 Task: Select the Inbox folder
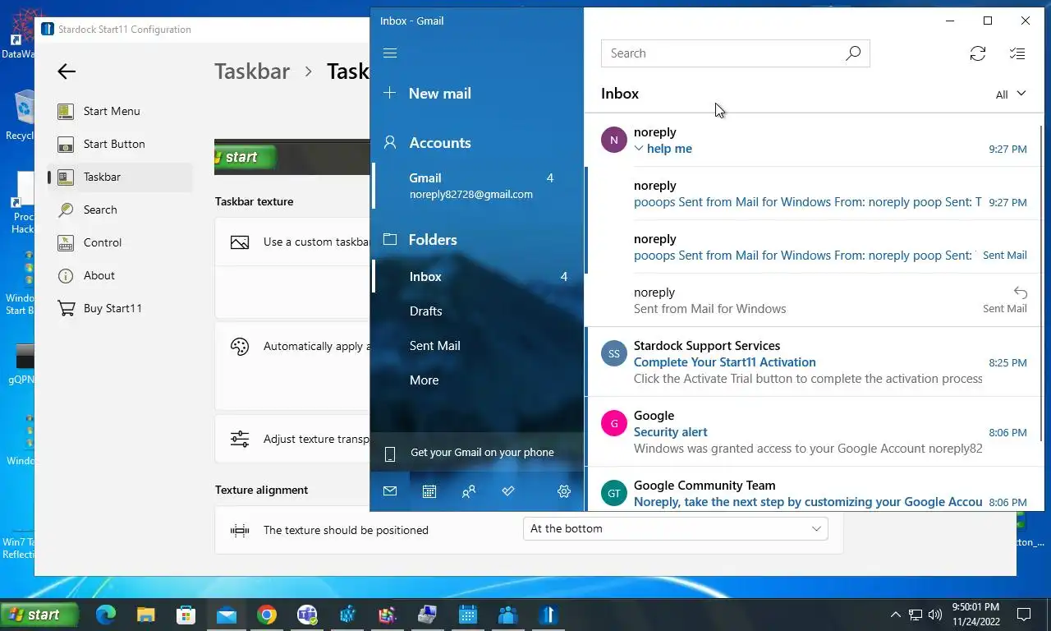click(478, 277)
